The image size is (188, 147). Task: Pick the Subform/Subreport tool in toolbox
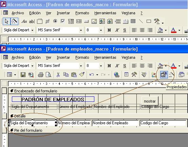point(133,21)
